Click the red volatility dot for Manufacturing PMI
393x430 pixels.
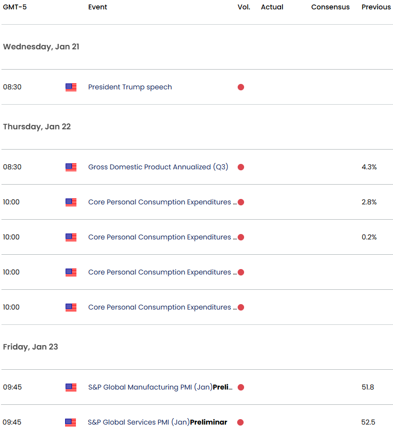coord(241,388)
